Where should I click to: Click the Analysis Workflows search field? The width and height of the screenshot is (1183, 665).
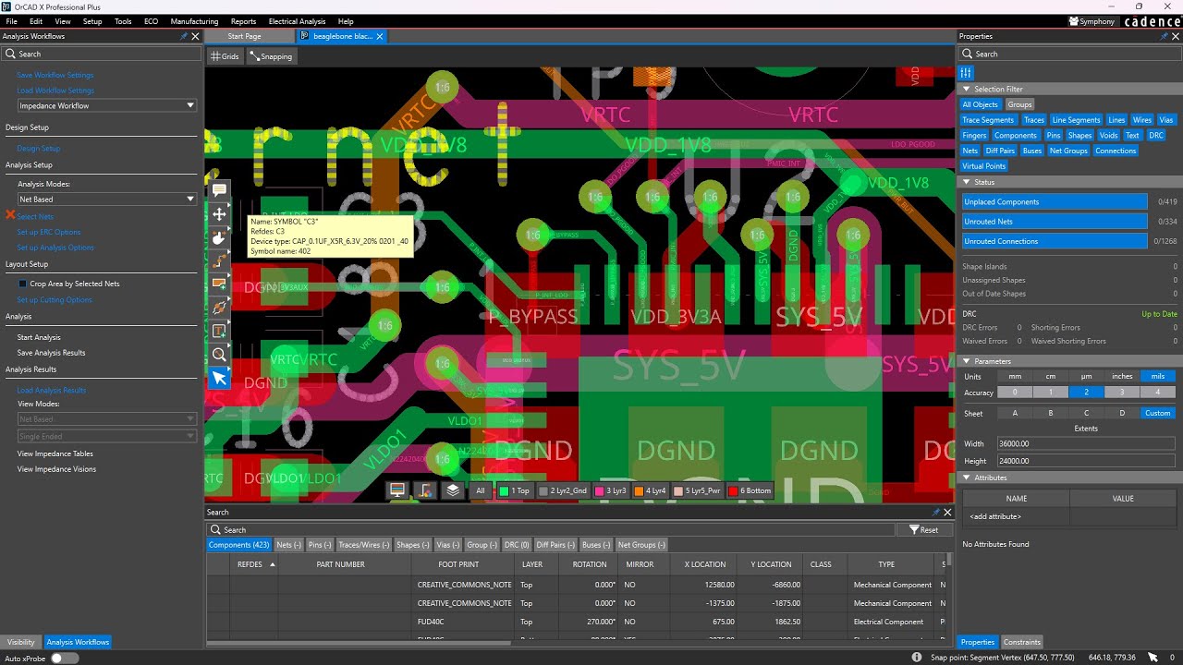tap(102, 54)
